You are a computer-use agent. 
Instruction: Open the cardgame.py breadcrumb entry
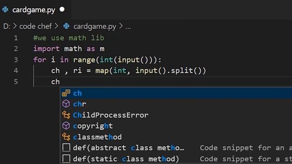coord(94,26)
